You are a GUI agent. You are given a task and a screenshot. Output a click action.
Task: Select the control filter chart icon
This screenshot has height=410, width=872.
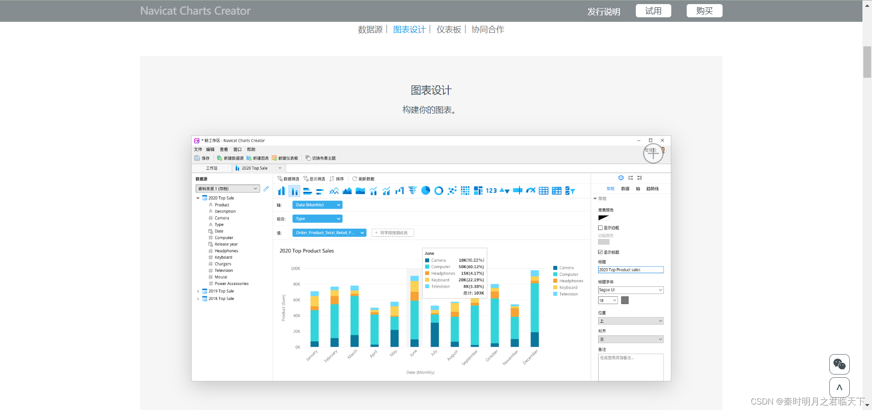tap(570, 191)
